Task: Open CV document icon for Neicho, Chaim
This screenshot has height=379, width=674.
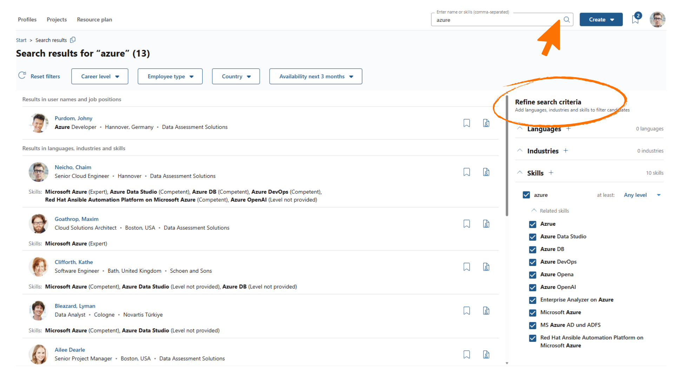Action: click(486, 172)
